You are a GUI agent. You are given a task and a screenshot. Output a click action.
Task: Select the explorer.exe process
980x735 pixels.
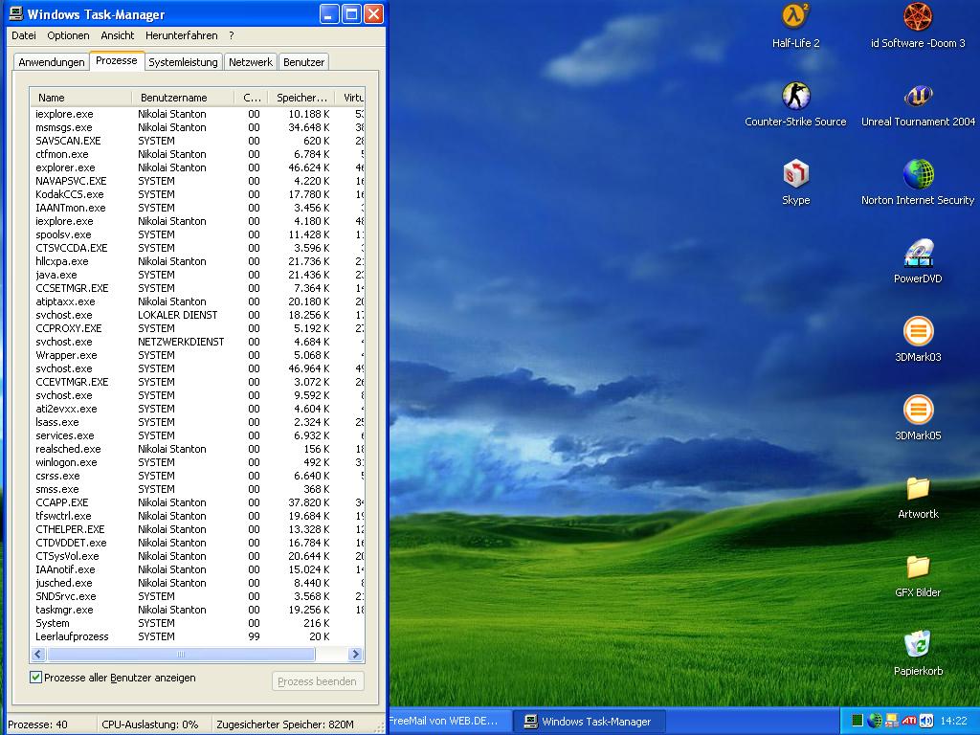click(197, 167)
